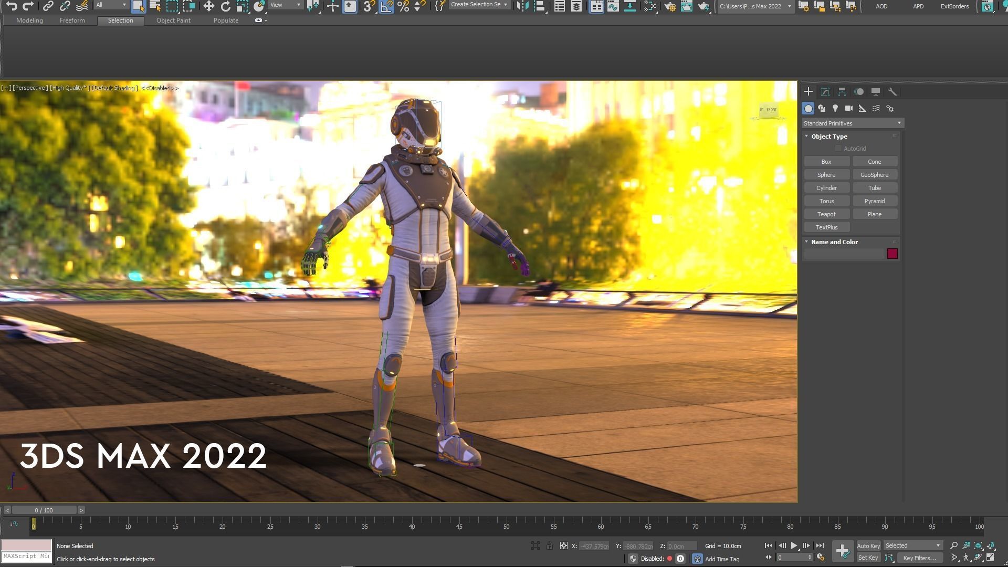This screenshot has width=1008, height=567.
Task: Select the Lights category icon
Action: 835,108
